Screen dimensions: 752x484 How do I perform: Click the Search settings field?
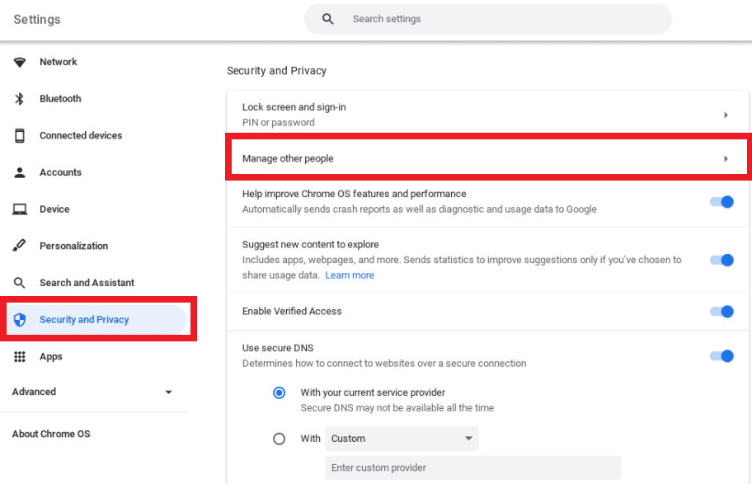(x=488, y=19)
